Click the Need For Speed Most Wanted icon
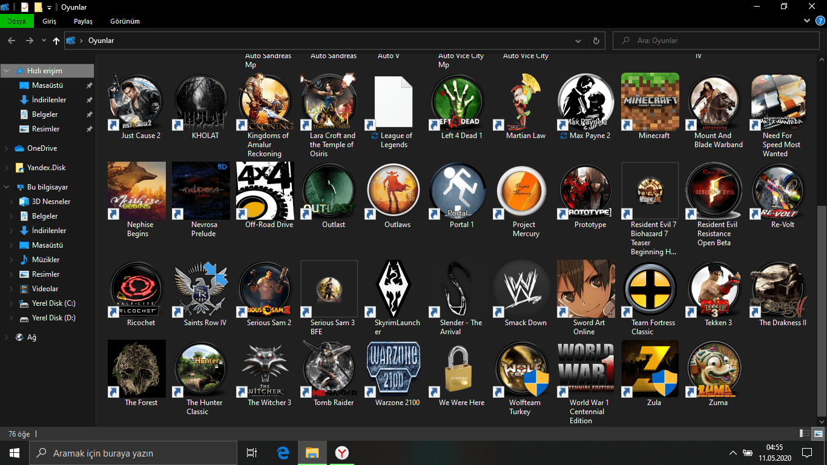The height and width of the screenshot is (465, 827). (779, 102)
